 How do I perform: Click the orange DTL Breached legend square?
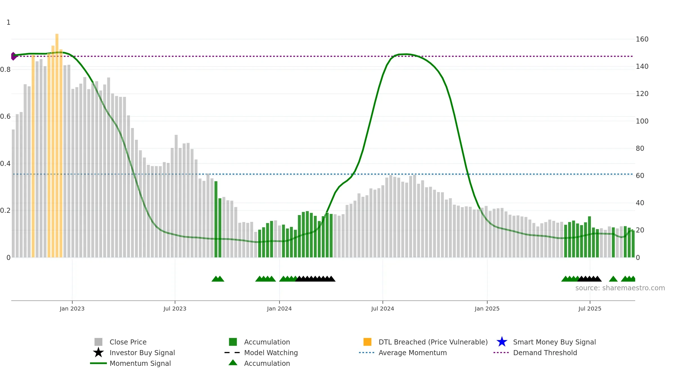point(367,342)
